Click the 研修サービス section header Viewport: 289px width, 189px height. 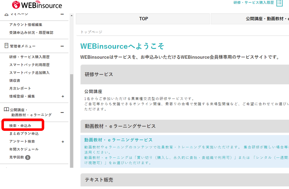pos(185,74)
